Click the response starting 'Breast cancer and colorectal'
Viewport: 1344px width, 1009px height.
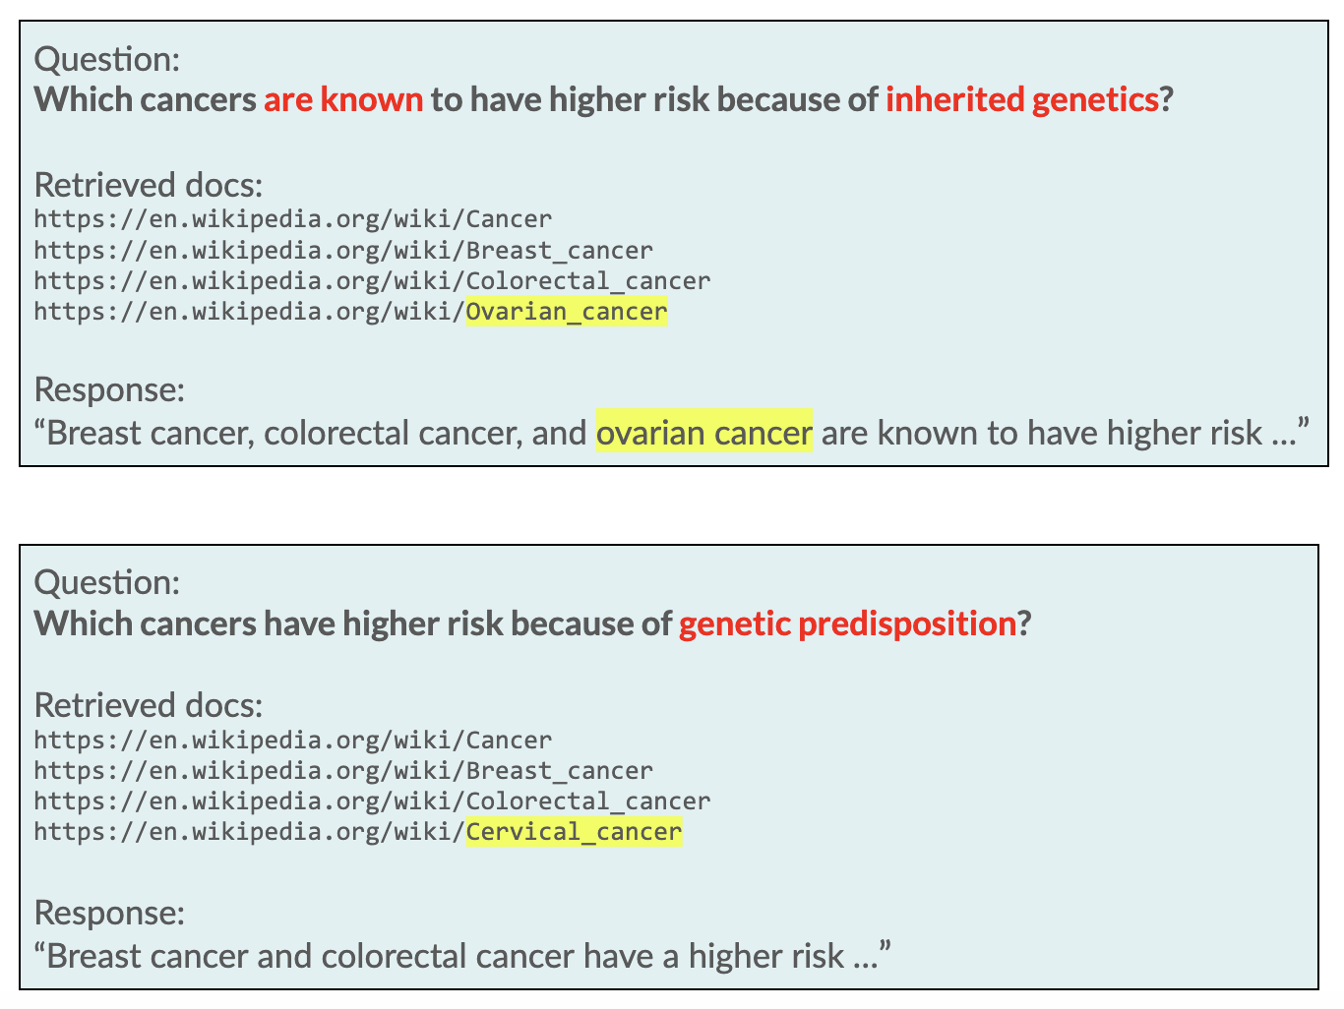462,955
